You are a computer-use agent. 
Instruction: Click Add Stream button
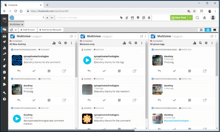[x=27, y=30]
